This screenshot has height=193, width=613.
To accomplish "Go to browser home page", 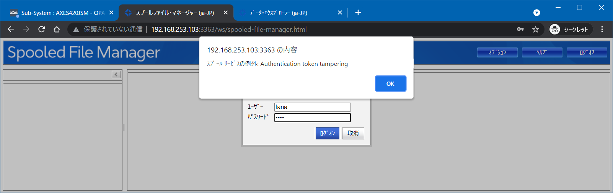I will tap(57, 29).
